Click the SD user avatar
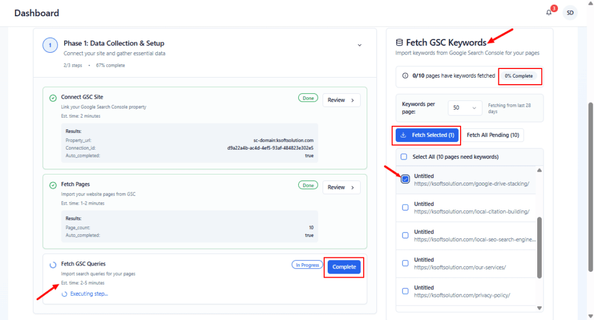The height and width of the screenshot is (320, 594). click(570, 13)
